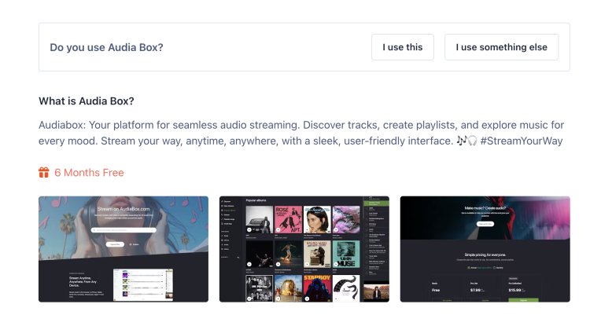
Task: Choose "I use something else" button
Action: click(501, 47)
